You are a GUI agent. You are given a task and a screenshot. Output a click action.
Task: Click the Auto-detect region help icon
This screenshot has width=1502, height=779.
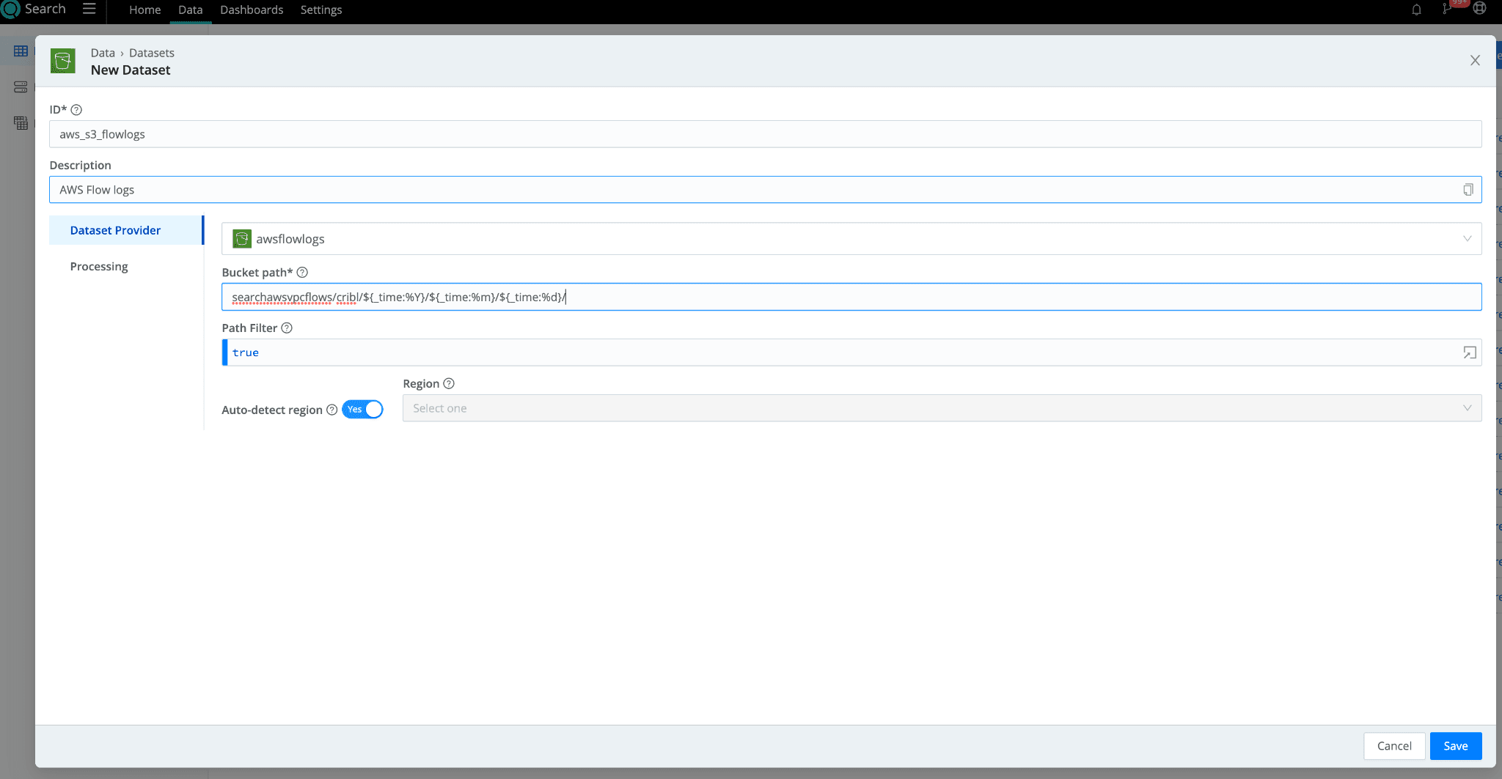click(331, 410)
